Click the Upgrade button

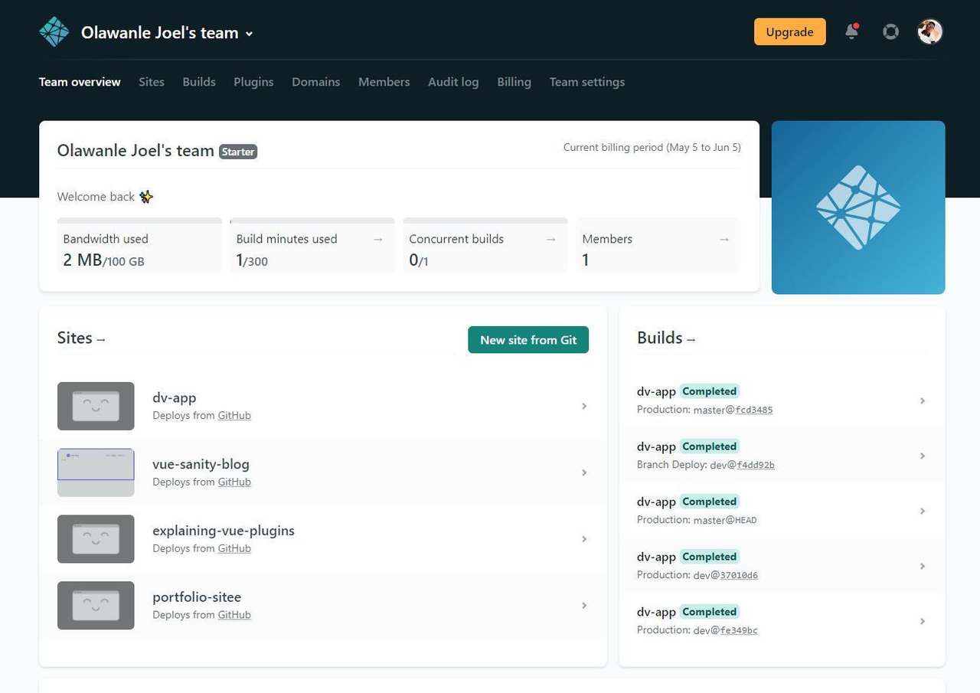[x=789, y=31]
